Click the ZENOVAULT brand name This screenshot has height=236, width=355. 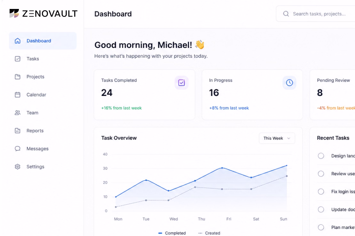pos(50,13)
